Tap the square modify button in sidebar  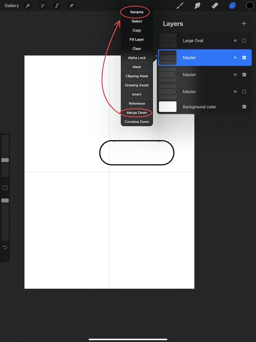coord(5,188)
